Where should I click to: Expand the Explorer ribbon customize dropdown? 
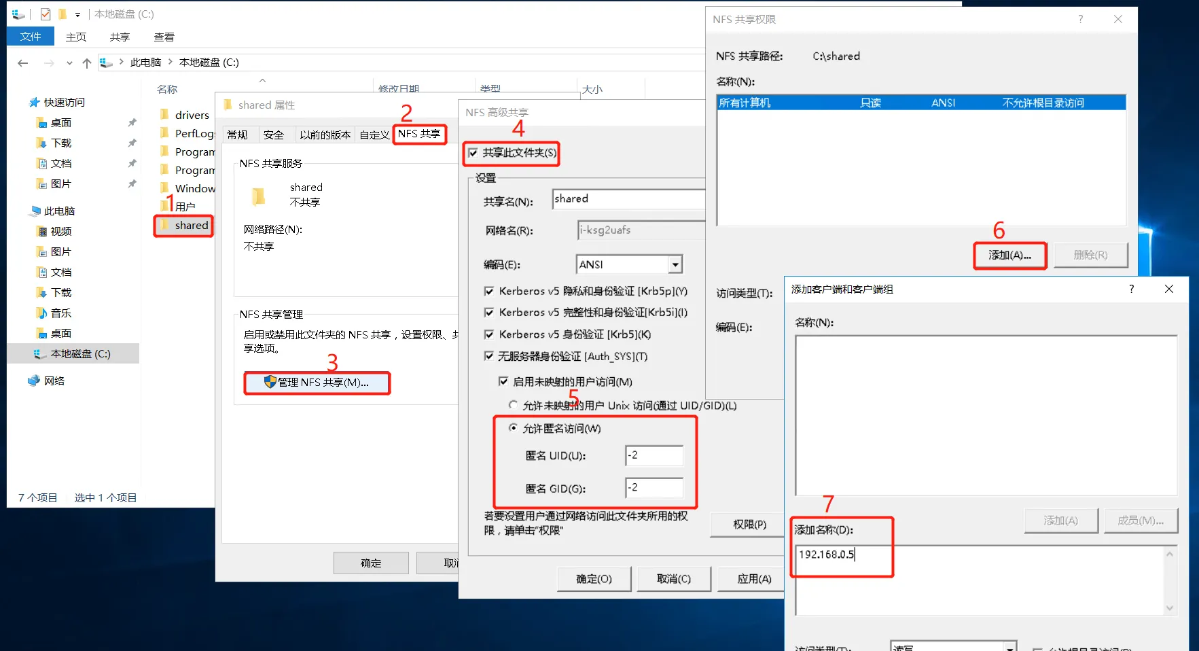point(77,14)
